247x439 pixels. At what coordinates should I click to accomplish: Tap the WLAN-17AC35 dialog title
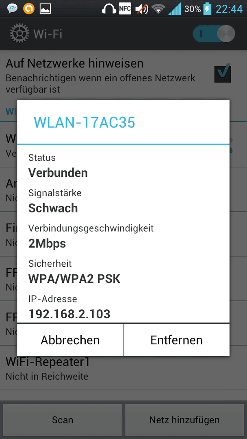pos(84,122)
